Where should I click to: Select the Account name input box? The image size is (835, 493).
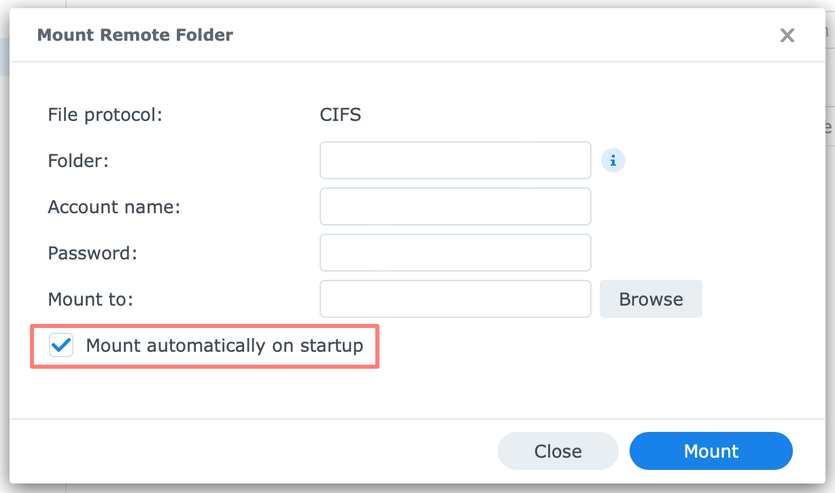(455, 206)
